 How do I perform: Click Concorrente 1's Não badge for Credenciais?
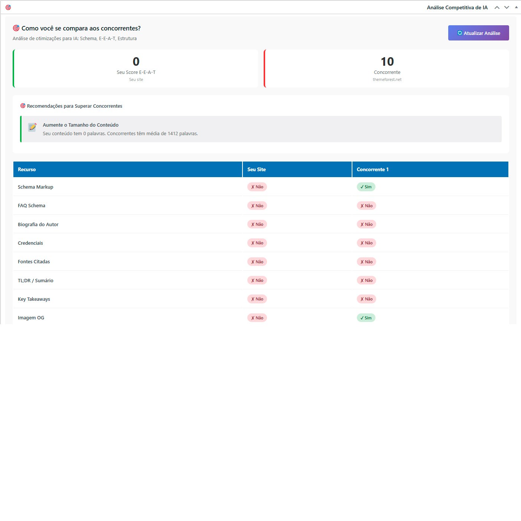pyautogui.click(x=367, y=243)
